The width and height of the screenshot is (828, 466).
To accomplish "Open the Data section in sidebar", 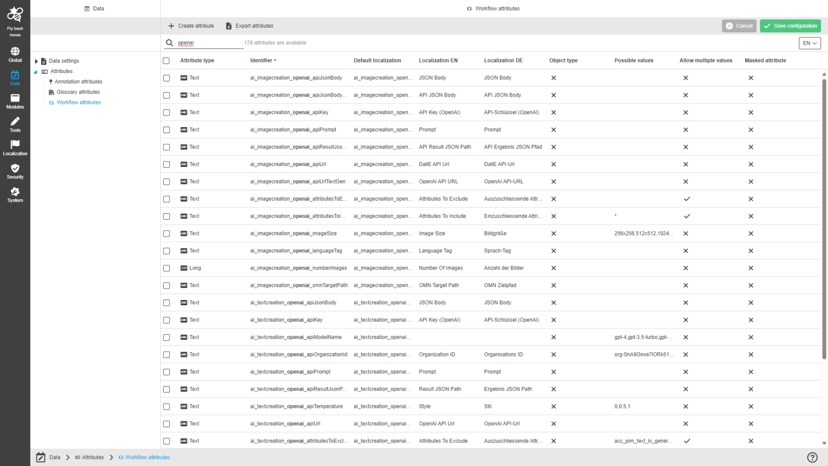I will click(15, 78).
